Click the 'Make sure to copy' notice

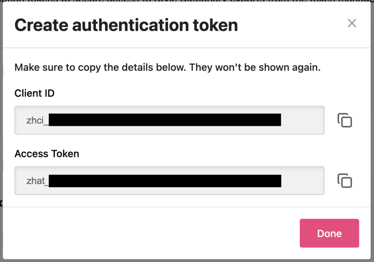click(x=167, y=67)
